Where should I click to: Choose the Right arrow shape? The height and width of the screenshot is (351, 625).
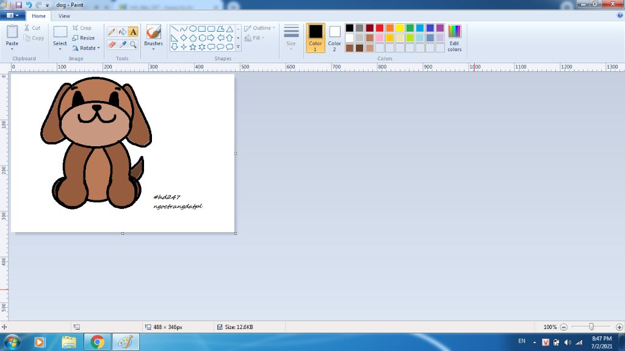[211, 38]
